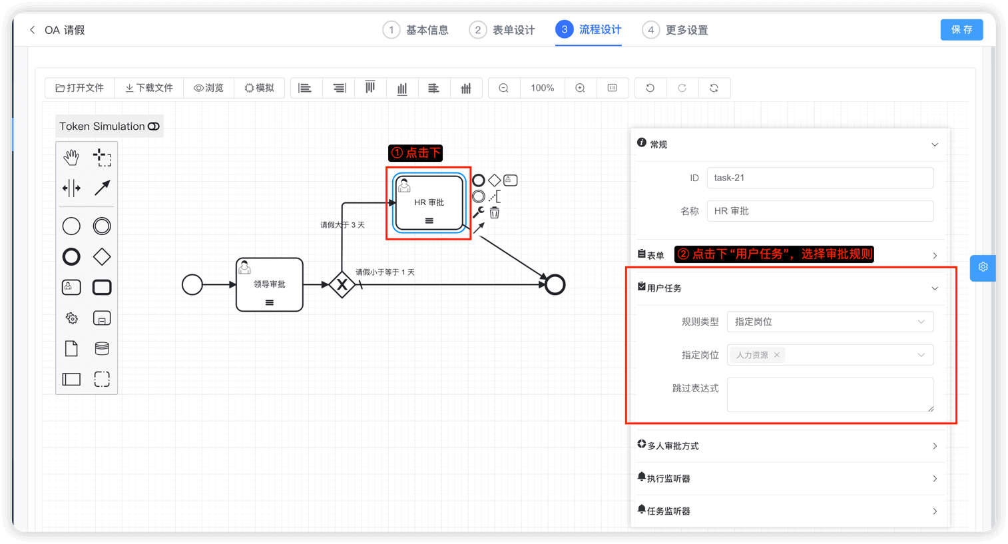Click the 跳过表达式 text area
1008x544 pixels.
click(830, 394)
